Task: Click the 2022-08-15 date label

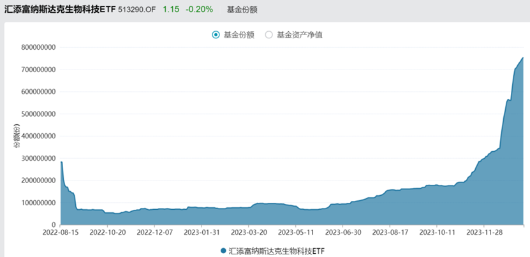Action: [x=61, y=233]
